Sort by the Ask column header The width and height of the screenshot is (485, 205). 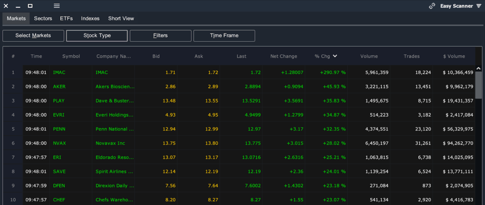[198, 56]
